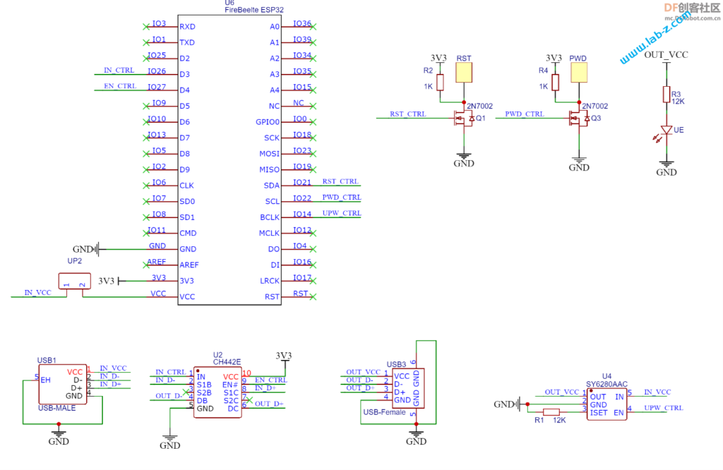The image size is (723, 470).
Task: Click the IN_VCC net label on USB1
Action: [113, 368]
